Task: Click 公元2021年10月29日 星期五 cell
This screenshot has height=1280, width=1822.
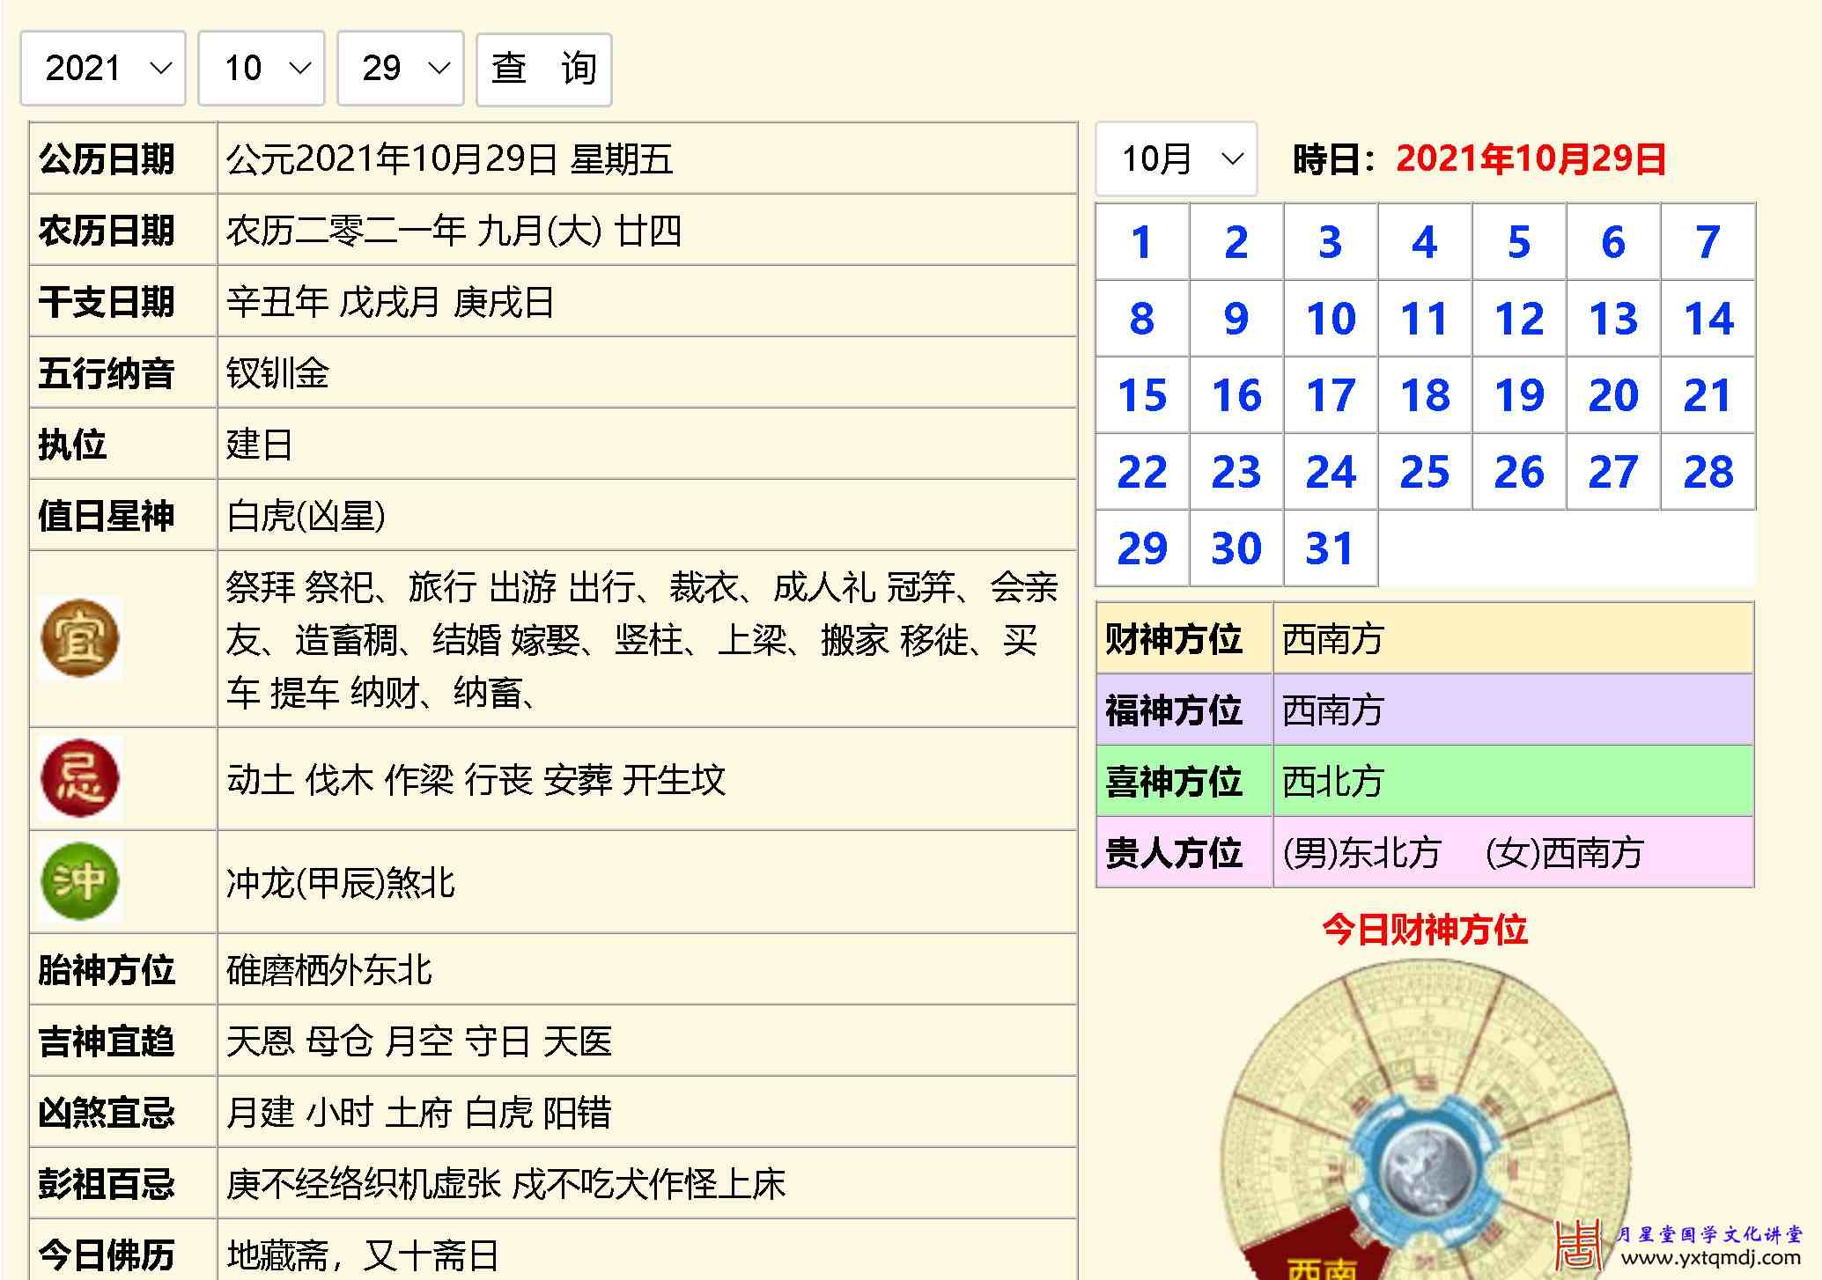Action: pos(647,158)
